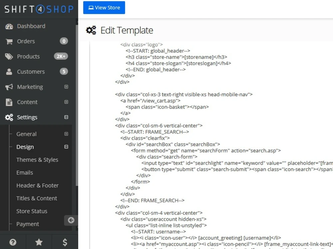333x249 pixels.
Task: Click the Orders count badge 0
Action: [x=64, y=41]
